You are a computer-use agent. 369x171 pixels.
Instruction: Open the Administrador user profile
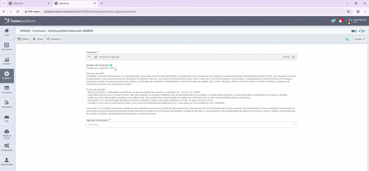point(356,21)
